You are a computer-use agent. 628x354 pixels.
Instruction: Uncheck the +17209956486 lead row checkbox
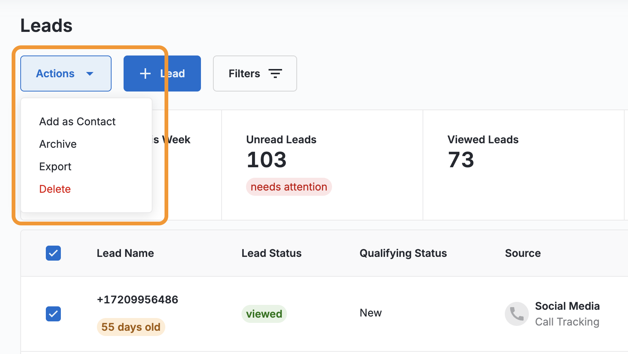pos(53,314)
